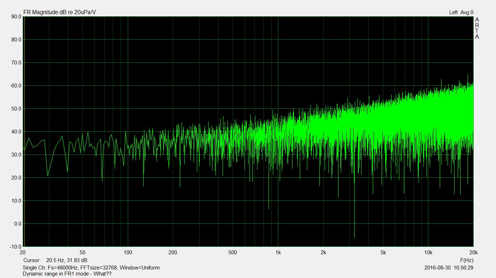496x278 pixels.
Task: Click the 80.0 dB y-axis label
Action: tap(16, 40)
